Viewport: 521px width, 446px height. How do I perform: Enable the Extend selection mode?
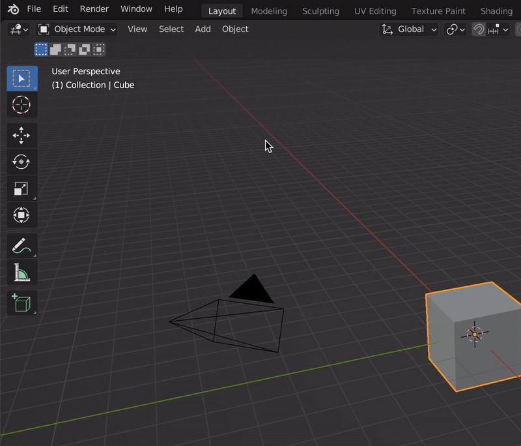[55, 50]
